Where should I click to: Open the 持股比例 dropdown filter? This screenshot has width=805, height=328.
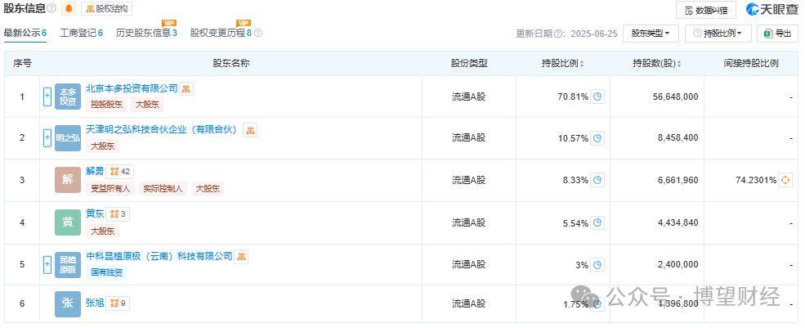coord(718,34)
